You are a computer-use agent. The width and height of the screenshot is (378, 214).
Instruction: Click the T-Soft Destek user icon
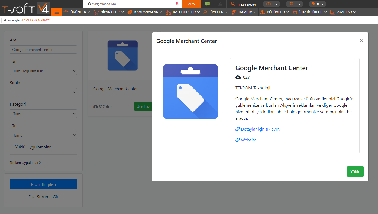(232, 4)
